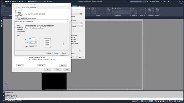Switch to the Ports tab in printer editor
The height and width of the screenshot is (103, 184).
[x=19, y=8]
